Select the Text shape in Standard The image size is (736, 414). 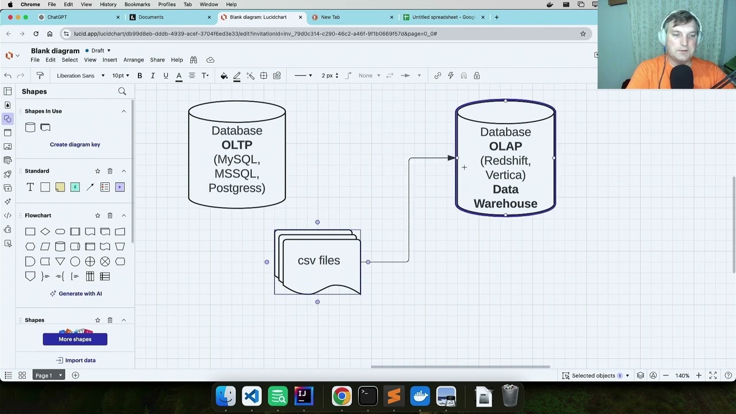(x=30, y=187)
